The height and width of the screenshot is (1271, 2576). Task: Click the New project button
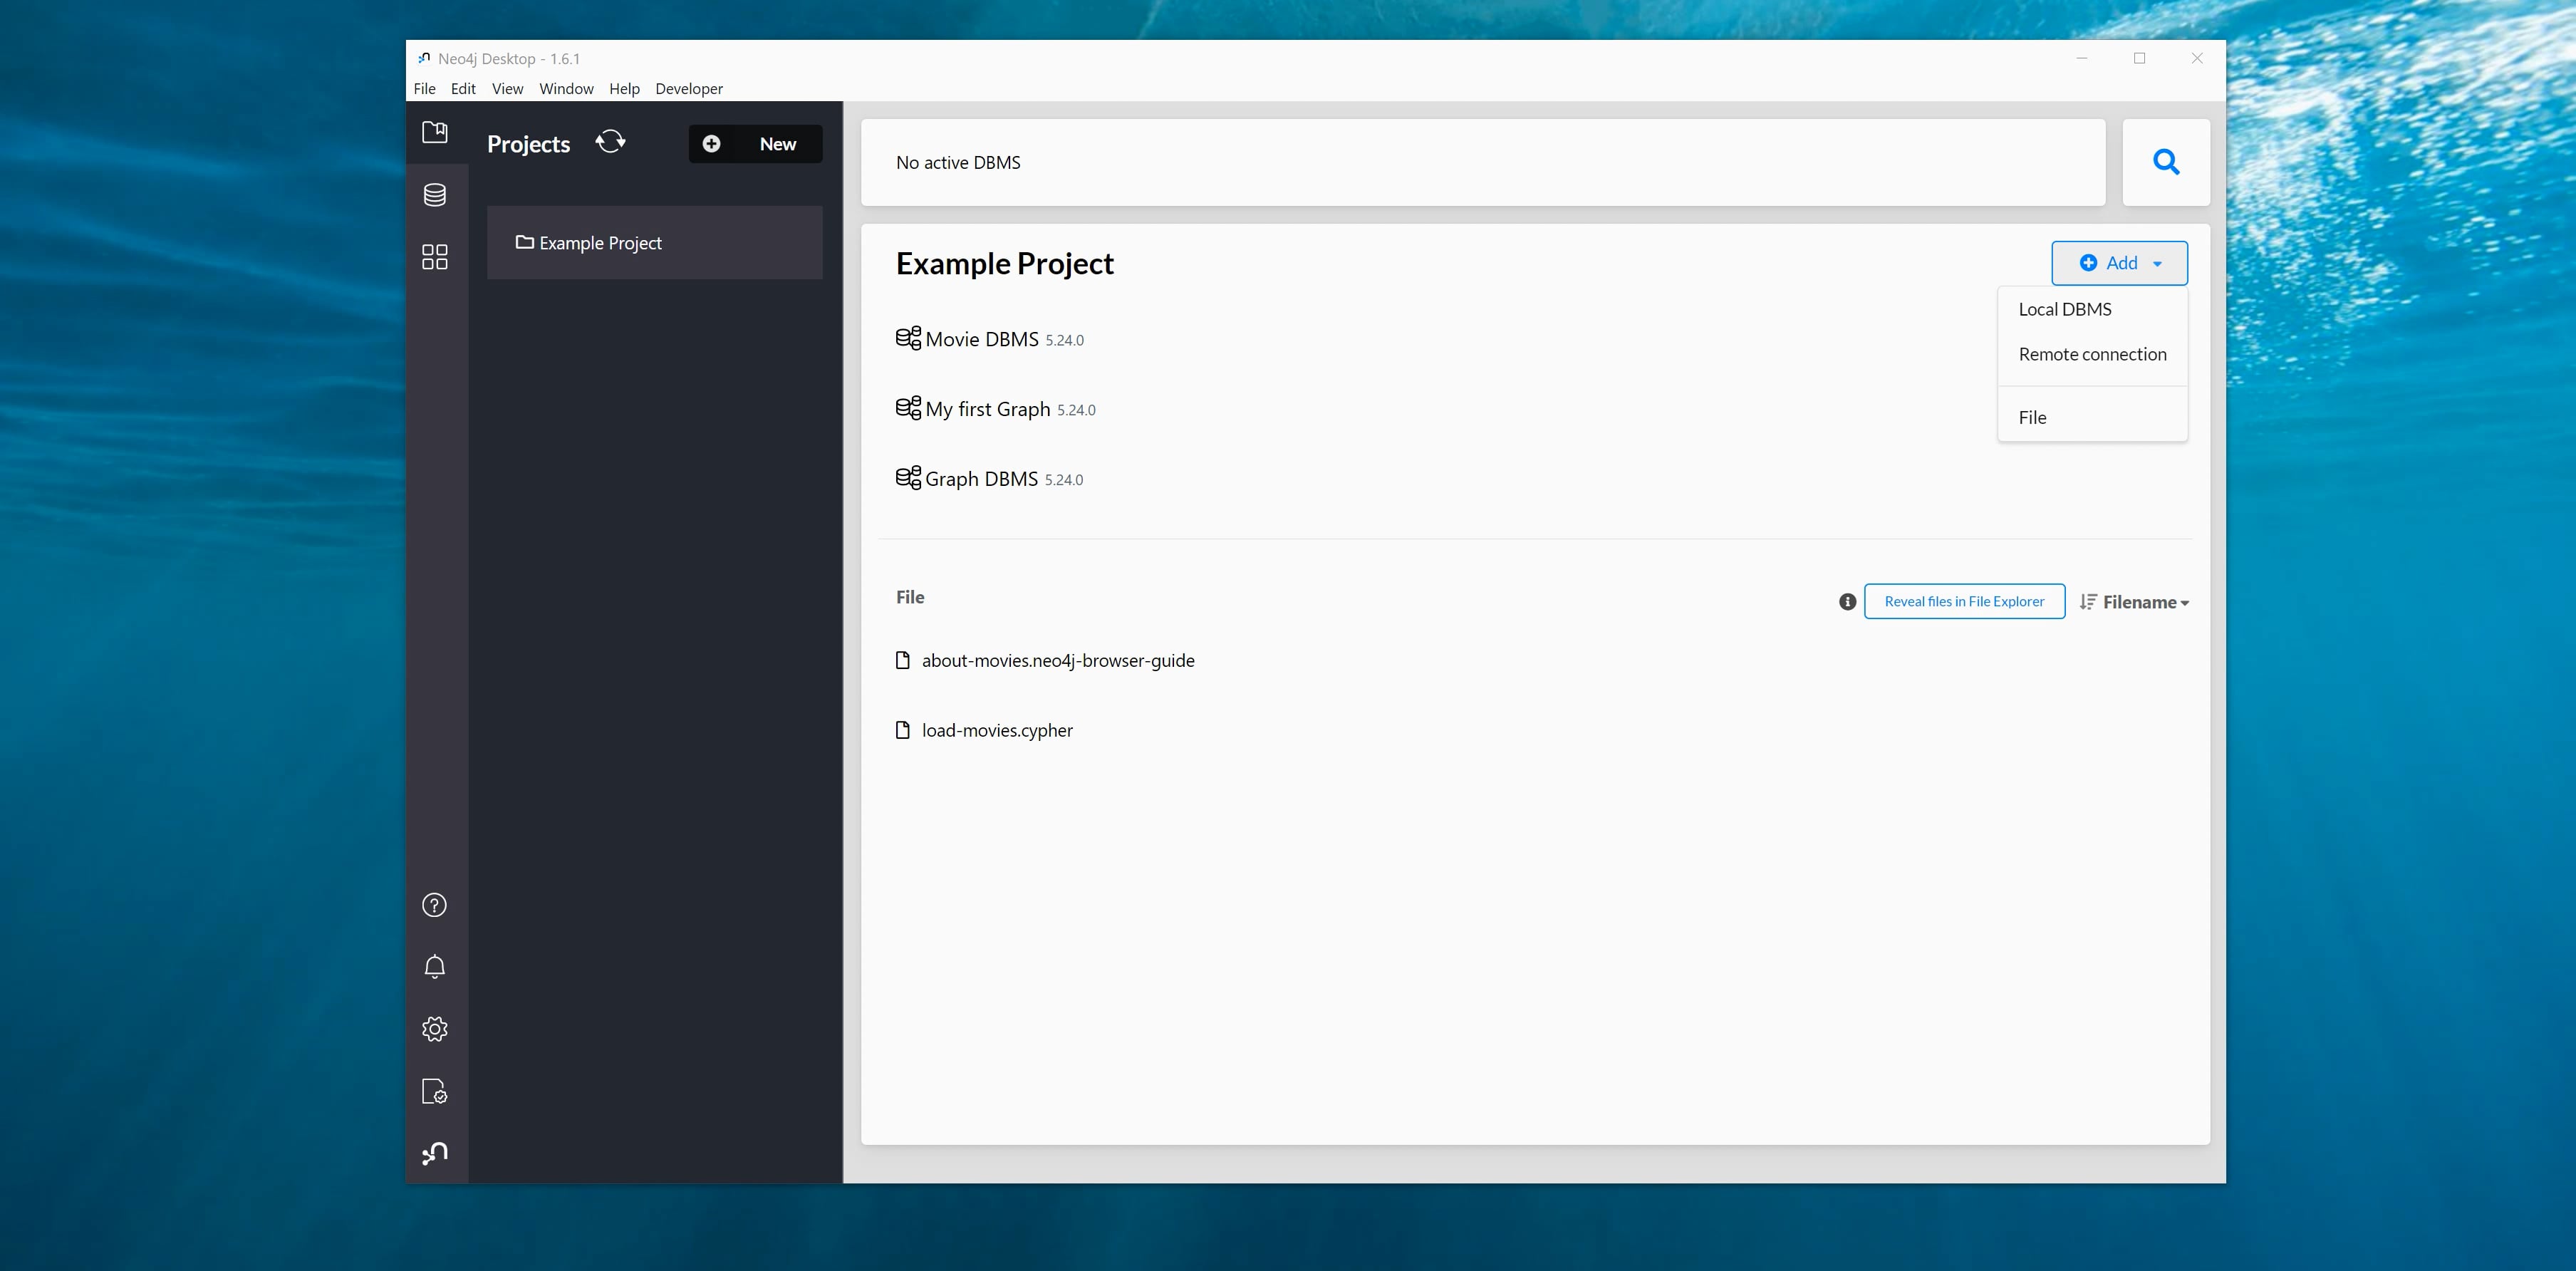[755, 144]
